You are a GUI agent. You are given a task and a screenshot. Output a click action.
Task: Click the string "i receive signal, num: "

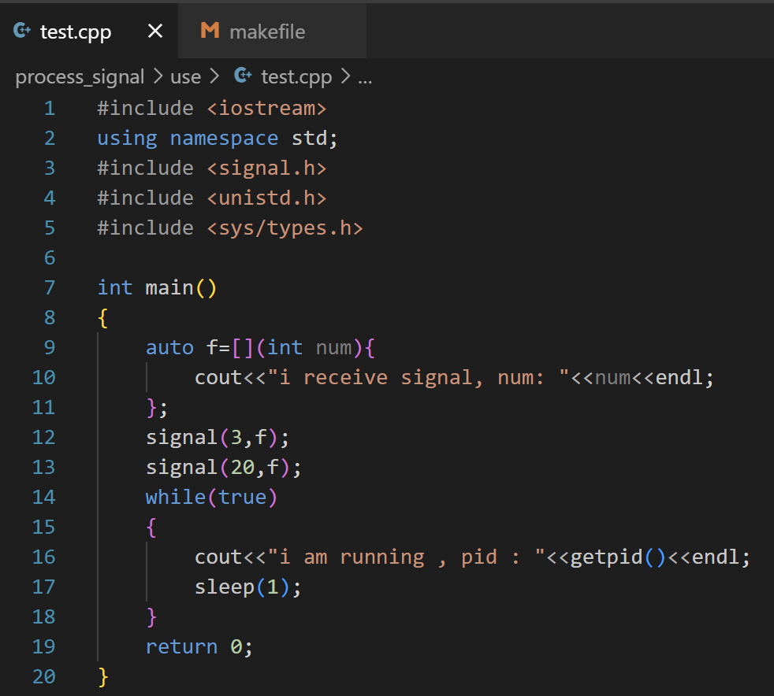[419, 378]
